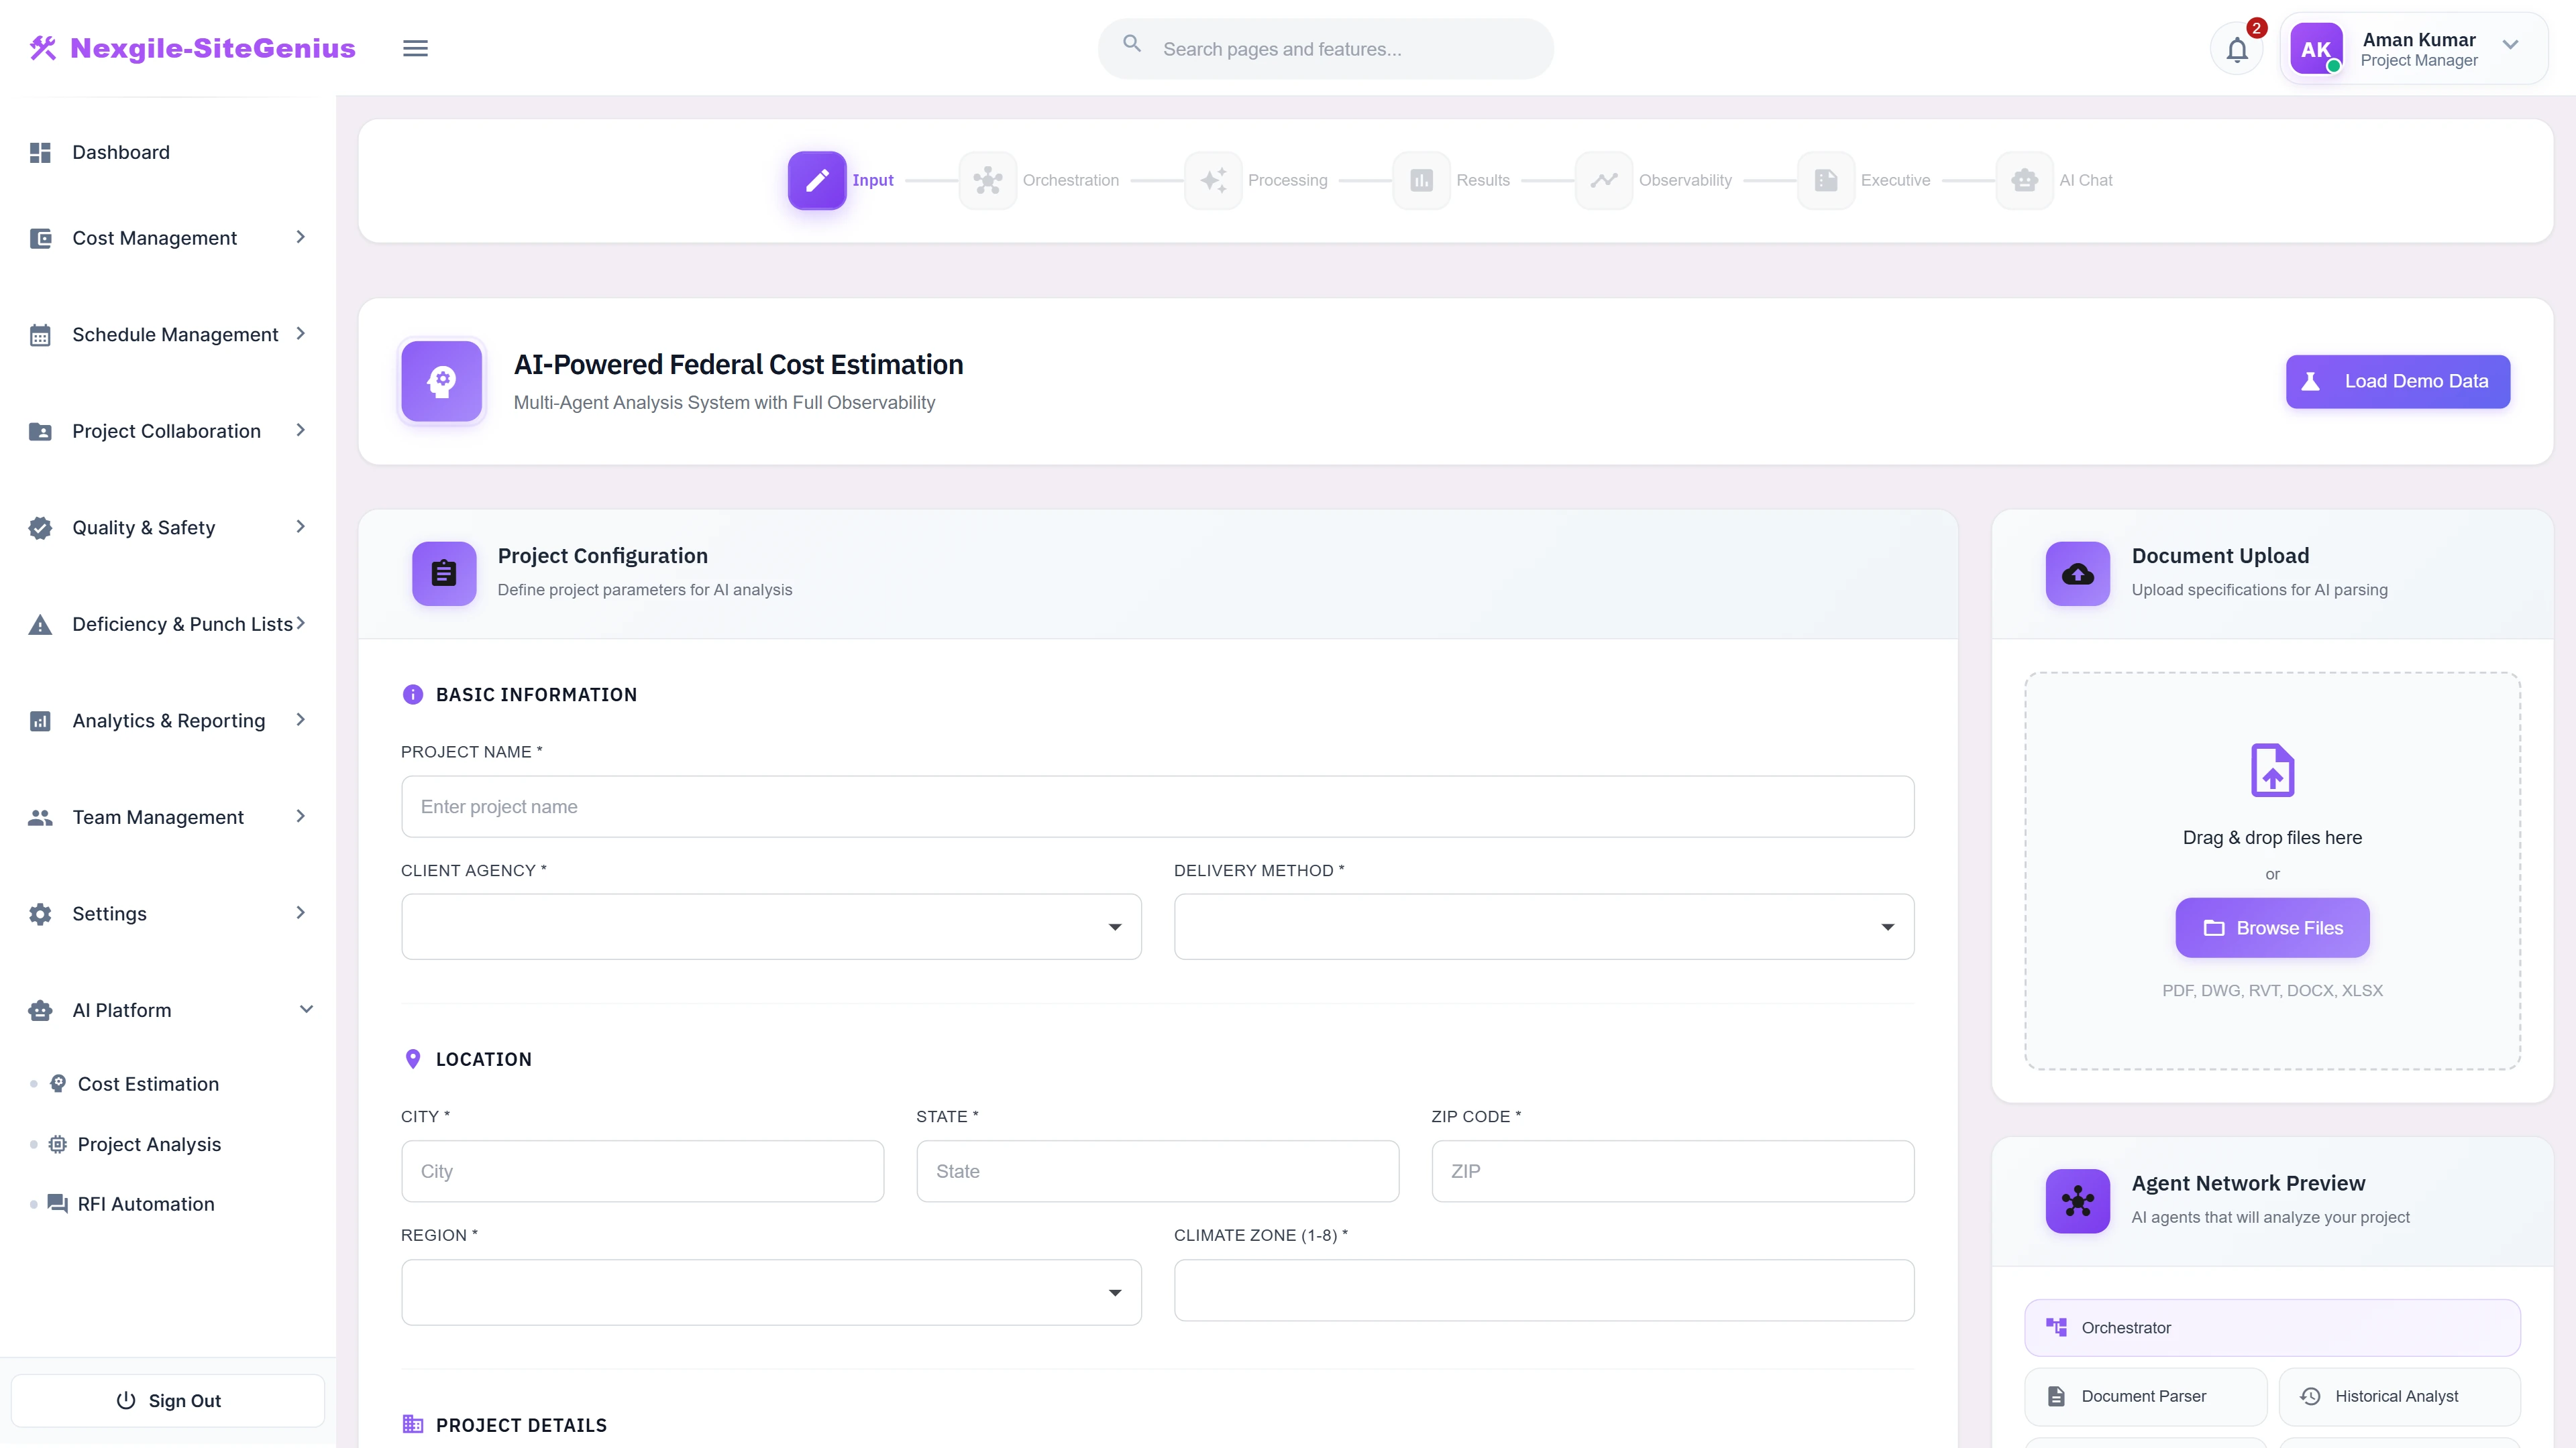This screenshot has width=2576, height=1448.
Task: Expand the Cost Management sidebar section
Action: 168,238
